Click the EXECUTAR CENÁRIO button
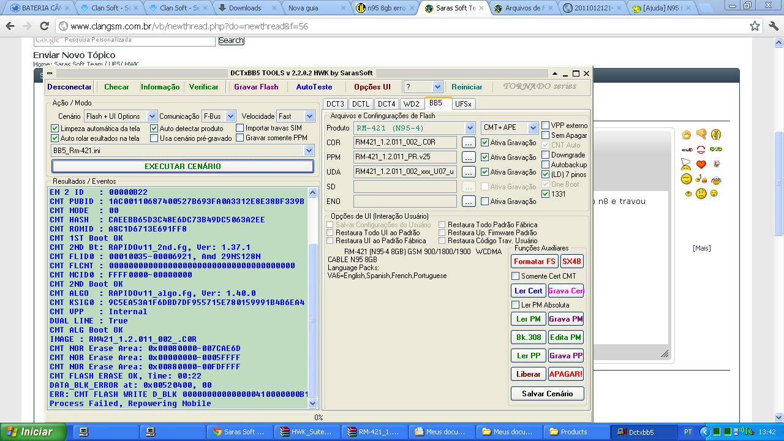784x441 pixels. (x=183, y=166)
